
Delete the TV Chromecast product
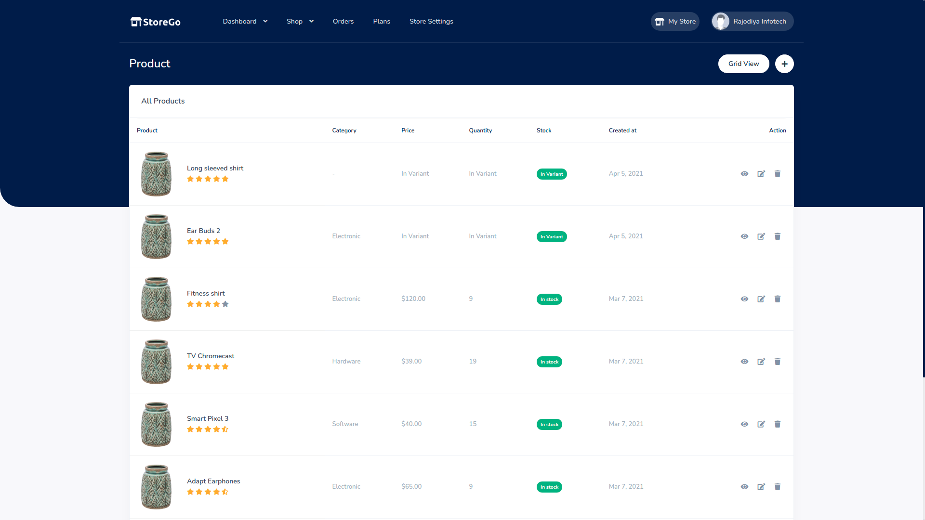point(778,362)
